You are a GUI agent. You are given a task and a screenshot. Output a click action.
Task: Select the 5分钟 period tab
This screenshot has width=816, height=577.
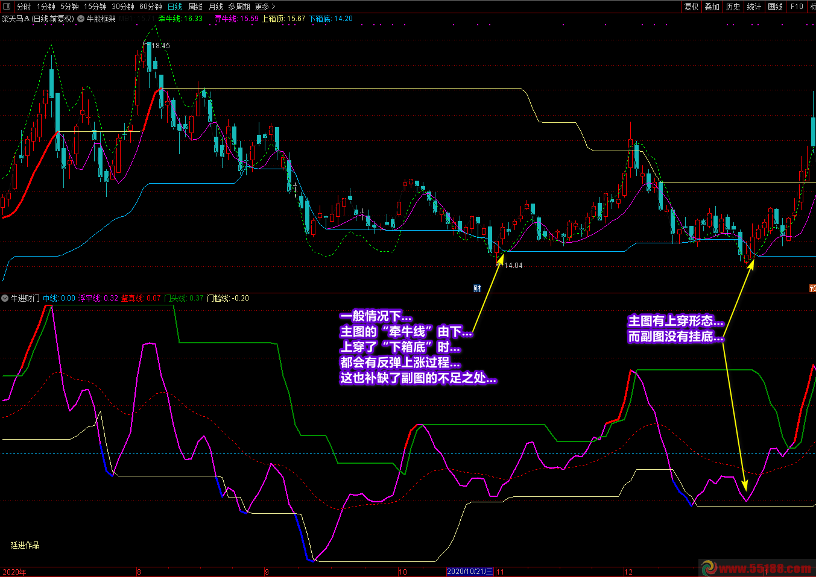point(69,7)
